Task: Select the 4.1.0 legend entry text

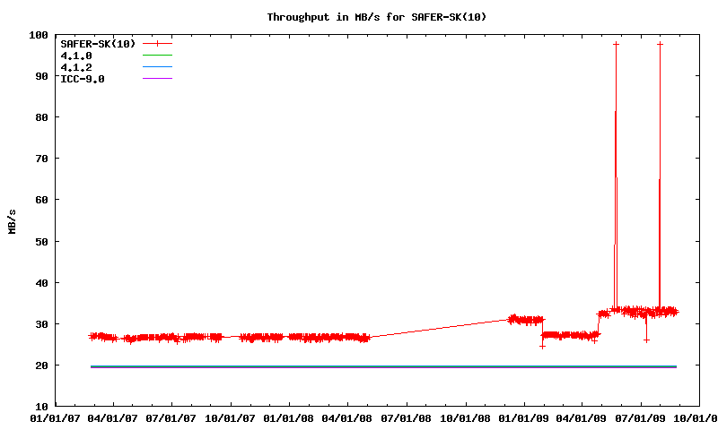Action: pyautogui.click(x=75, y=56)
